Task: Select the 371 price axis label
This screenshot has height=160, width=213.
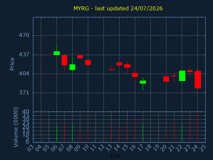Action: pyautogui.click(x=24, y=93)
